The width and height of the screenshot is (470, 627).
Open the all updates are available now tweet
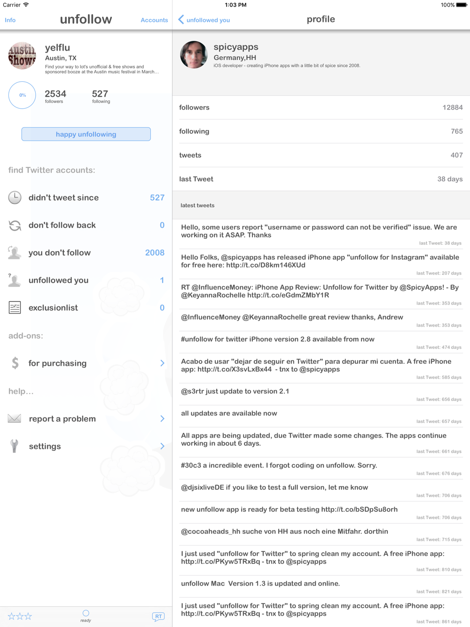321,416
